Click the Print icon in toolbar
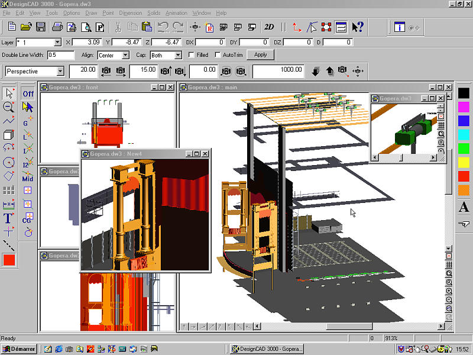Screen dimensions: 473x355 [x=57, y=27]
